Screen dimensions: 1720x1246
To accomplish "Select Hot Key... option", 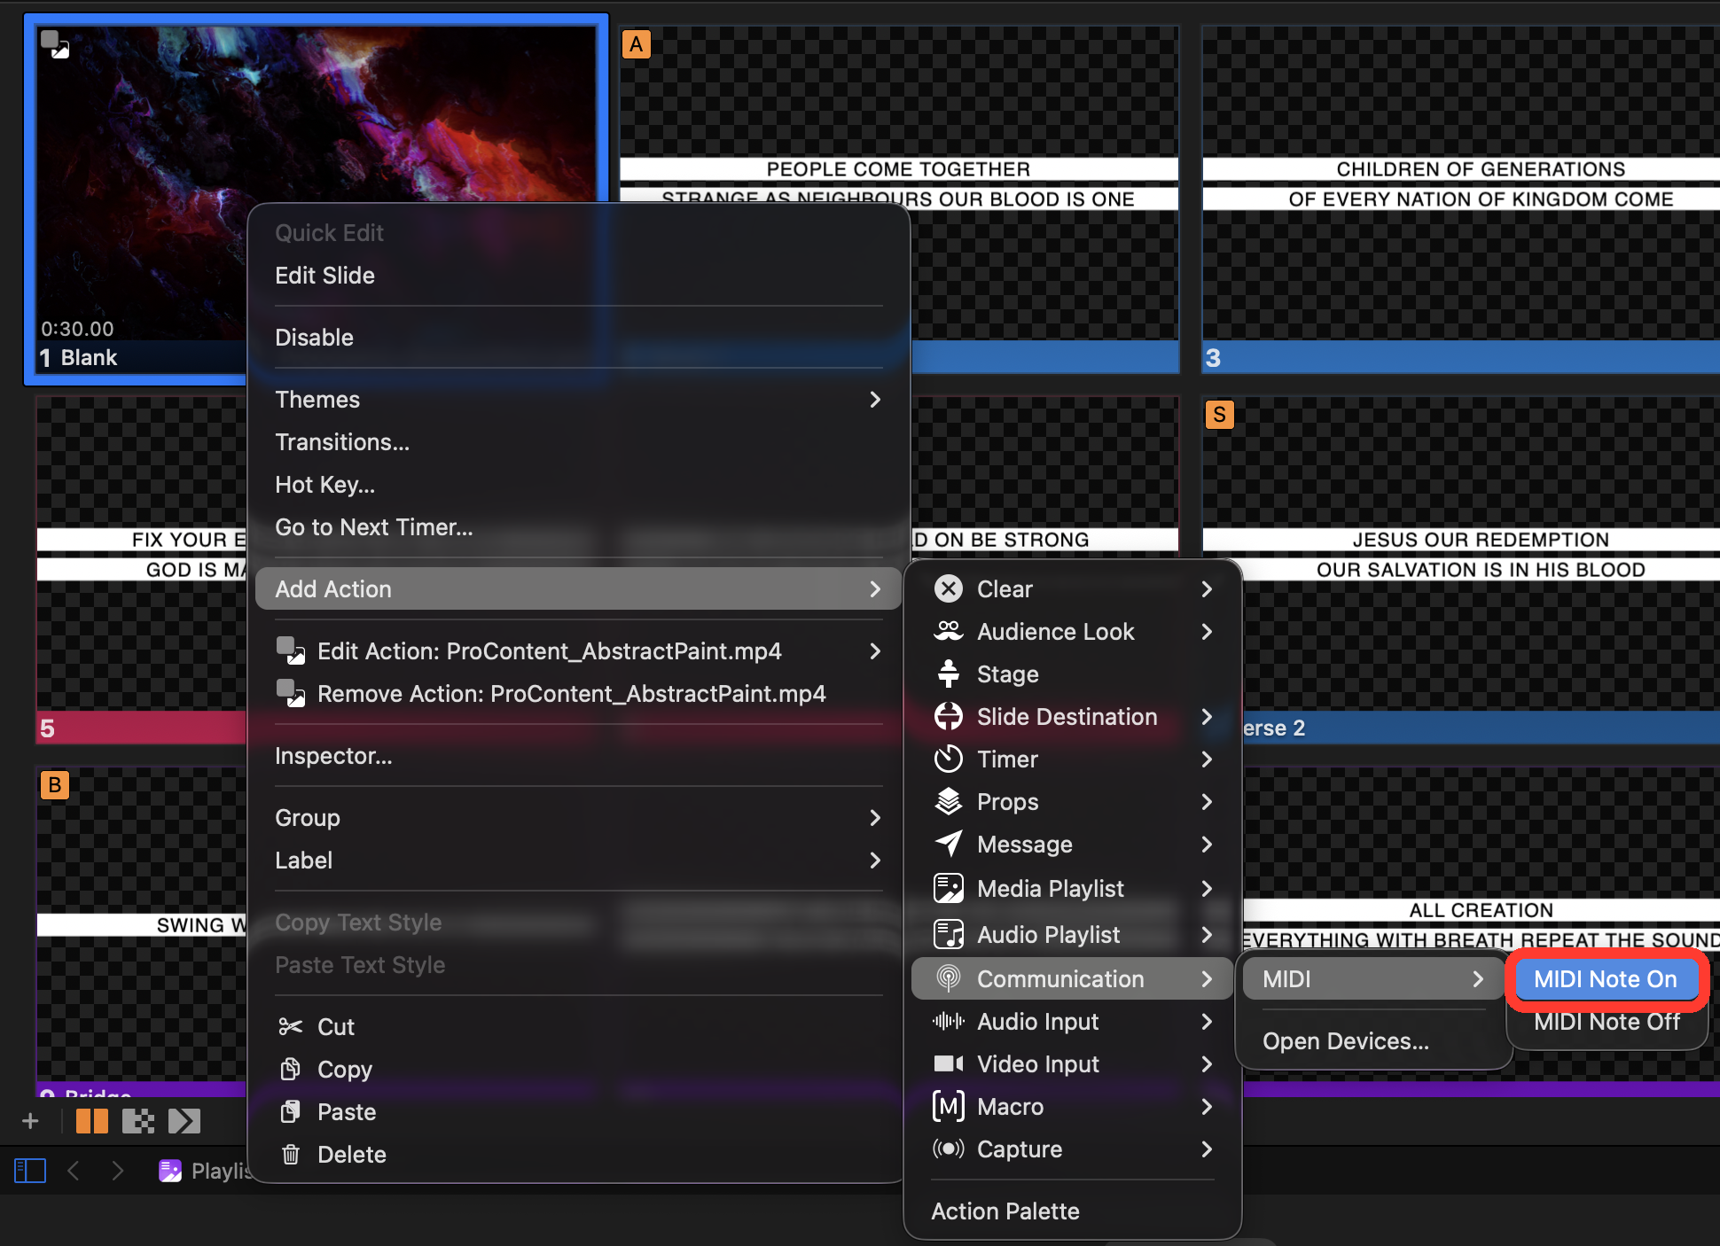I will (578, 485).
